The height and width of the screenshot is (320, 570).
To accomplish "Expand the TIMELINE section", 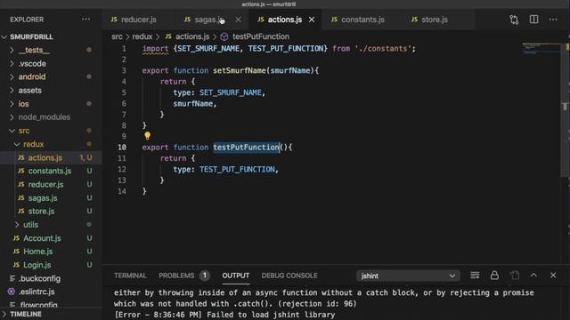I will click(x=26, y=314).
